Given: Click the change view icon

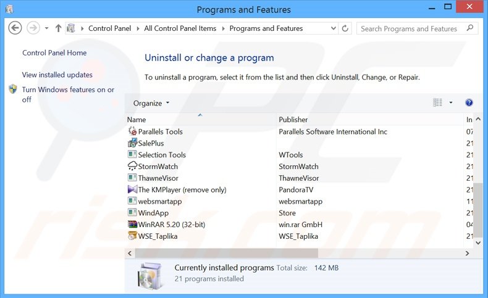Looking at the screenshot, I should [437, 102].
